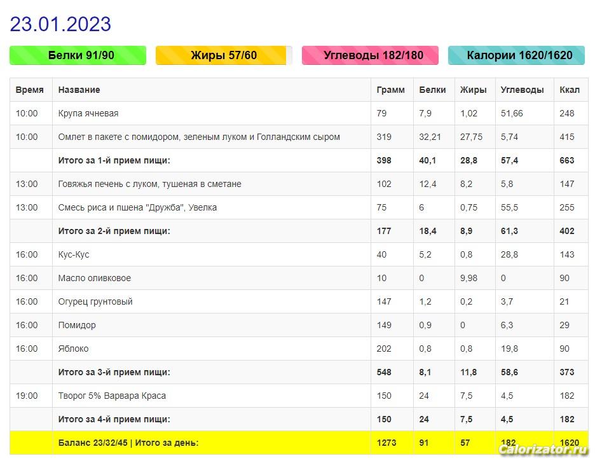602x463 pixels.
Task: Select Смесь риса и пшена "Дружба" entry
Action: [137, 207]
